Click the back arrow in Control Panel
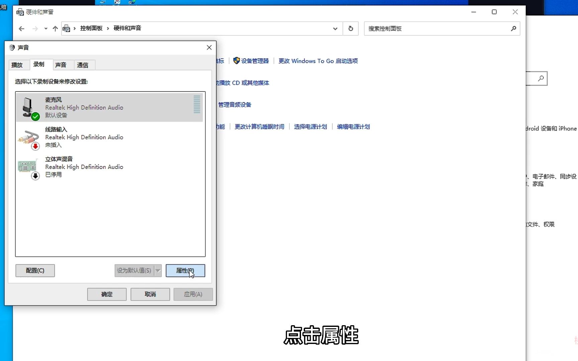Image resolution: width=578 pixels, height=361 pixels. click(21, 29)
